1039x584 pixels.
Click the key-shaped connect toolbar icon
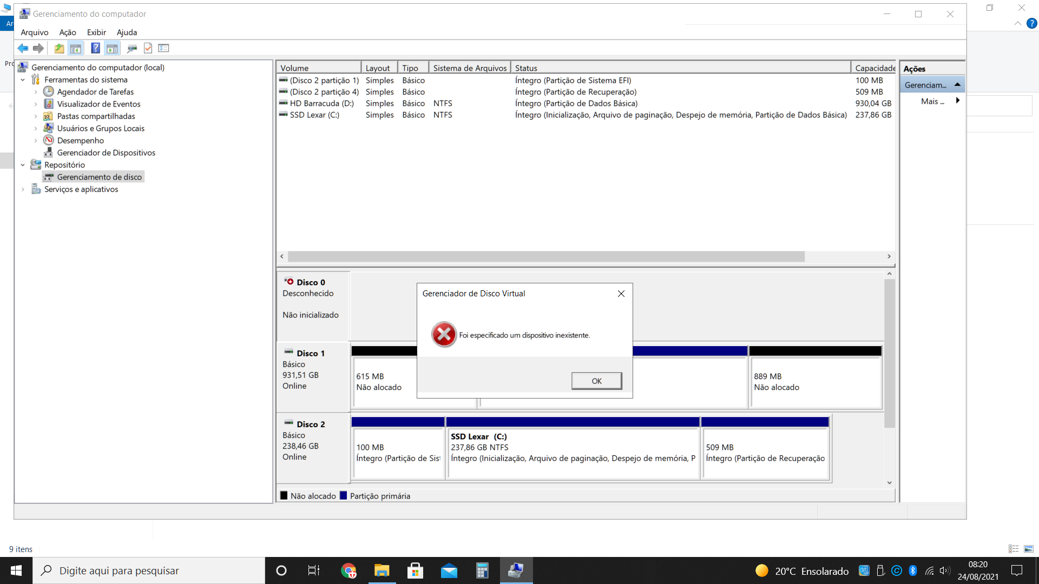pos(132,49)
